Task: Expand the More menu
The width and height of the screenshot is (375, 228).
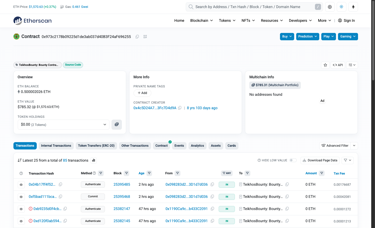Action: tap(325, 21)
